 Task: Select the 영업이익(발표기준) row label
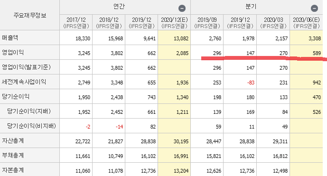(x=26, y=67)
